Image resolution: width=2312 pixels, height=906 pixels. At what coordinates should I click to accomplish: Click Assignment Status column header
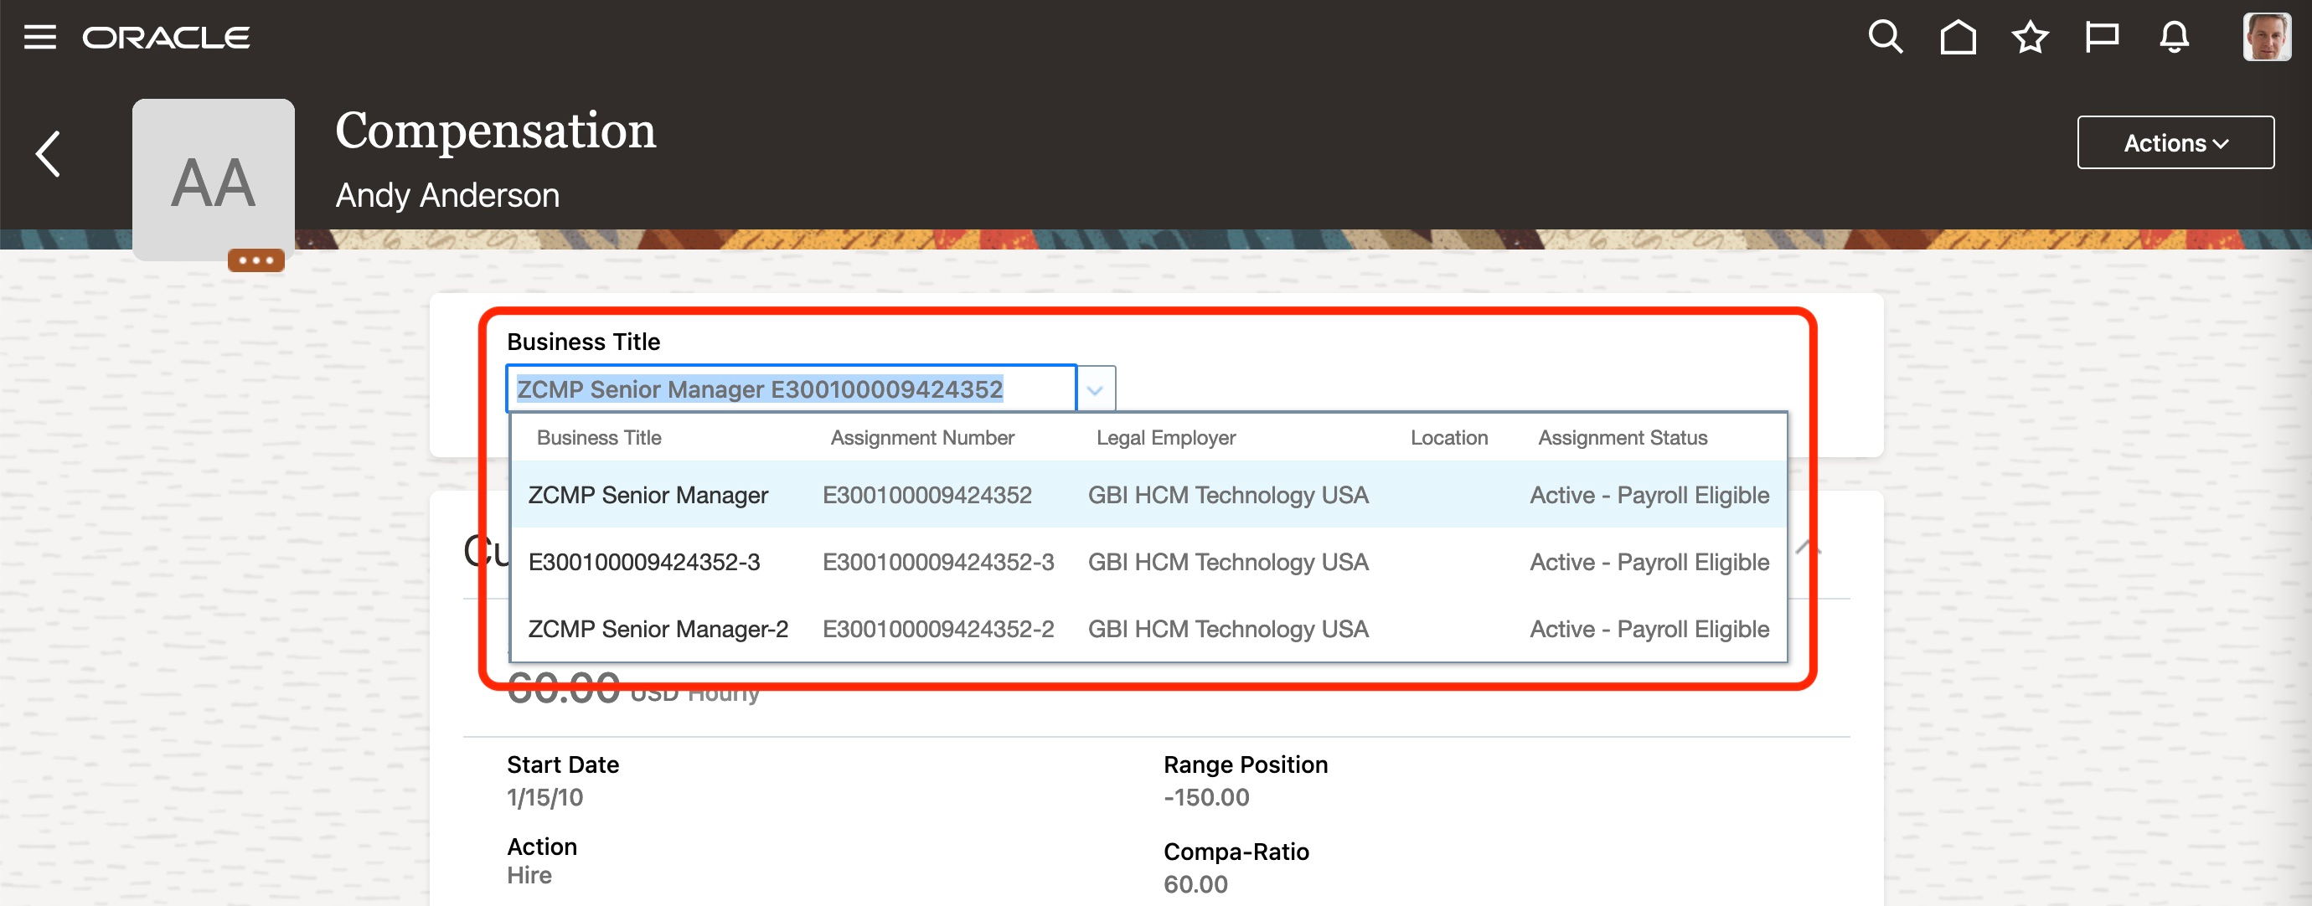pyautogui.click(x=1622, y=438)
